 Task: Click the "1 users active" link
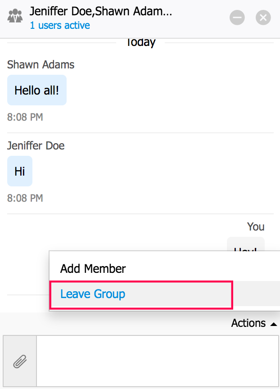click(60, 26)
